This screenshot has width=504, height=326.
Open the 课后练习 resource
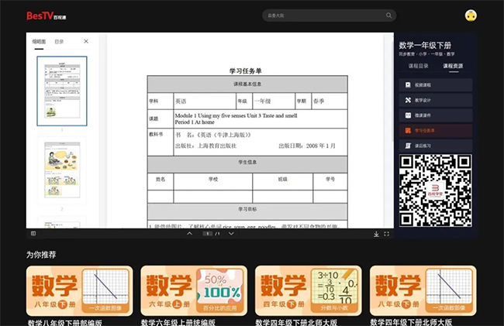(x=436, y=146)
